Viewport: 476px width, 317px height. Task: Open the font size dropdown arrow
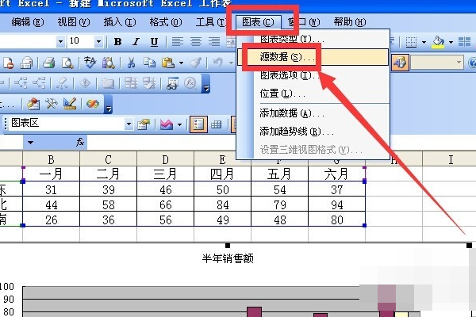(98, 41)
